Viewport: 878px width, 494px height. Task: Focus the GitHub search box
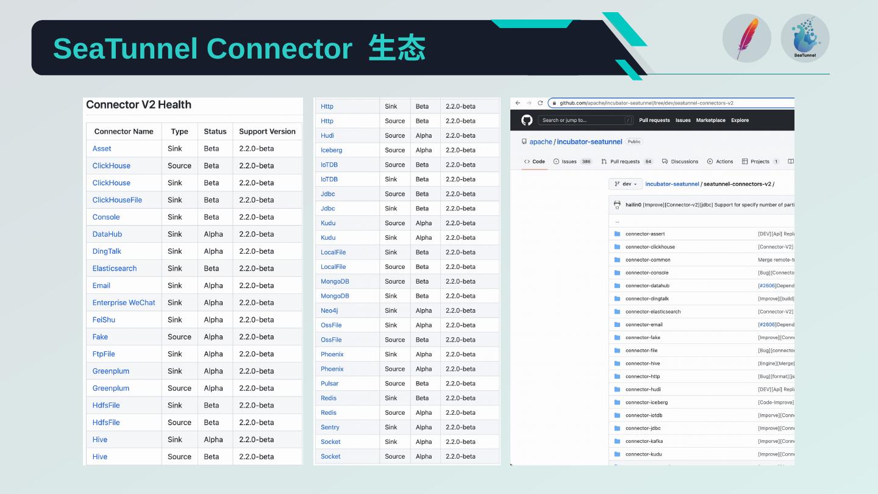[x=585, y=120]
